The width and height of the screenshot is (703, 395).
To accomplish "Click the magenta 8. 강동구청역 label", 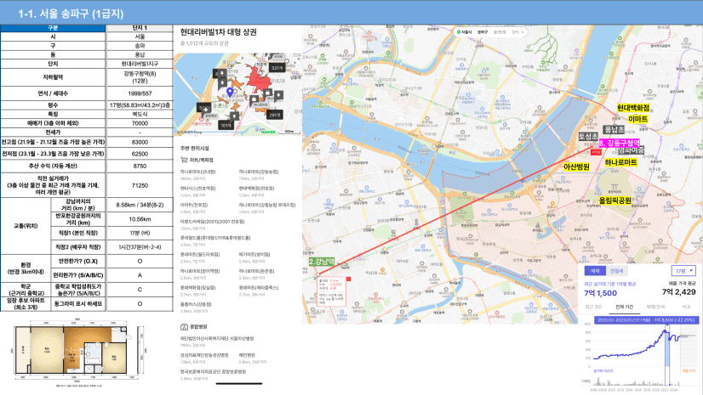I will point(619,144).
